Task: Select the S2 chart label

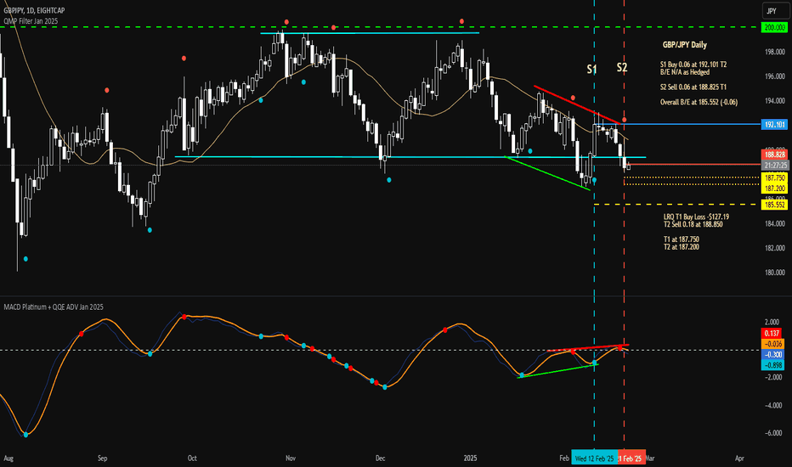Action: pos(622,67)
